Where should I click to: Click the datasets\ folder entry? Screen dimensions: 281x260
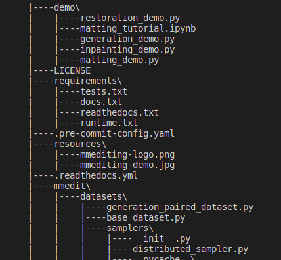tap(104, 197)
